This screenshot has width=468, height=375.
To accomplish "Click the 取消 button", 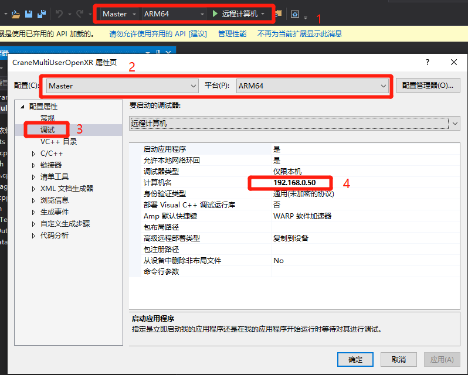I will [x=398, y=360].
